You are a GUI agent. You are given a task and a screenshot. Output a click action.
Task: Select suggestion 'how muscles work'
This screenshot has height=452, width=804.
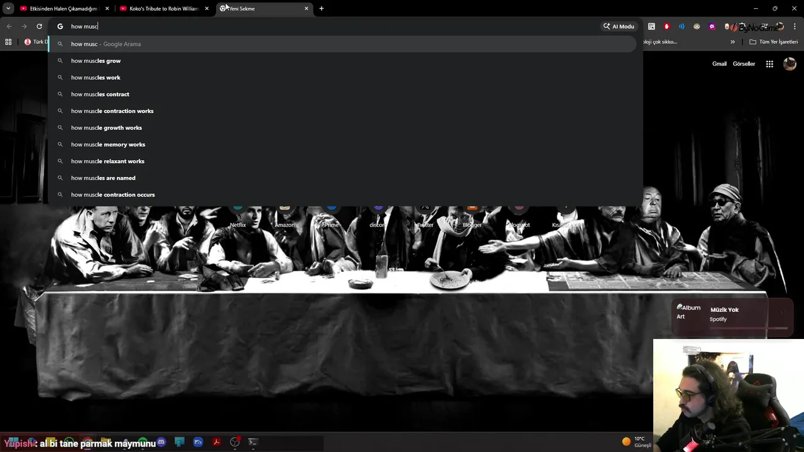coord(342,77)
